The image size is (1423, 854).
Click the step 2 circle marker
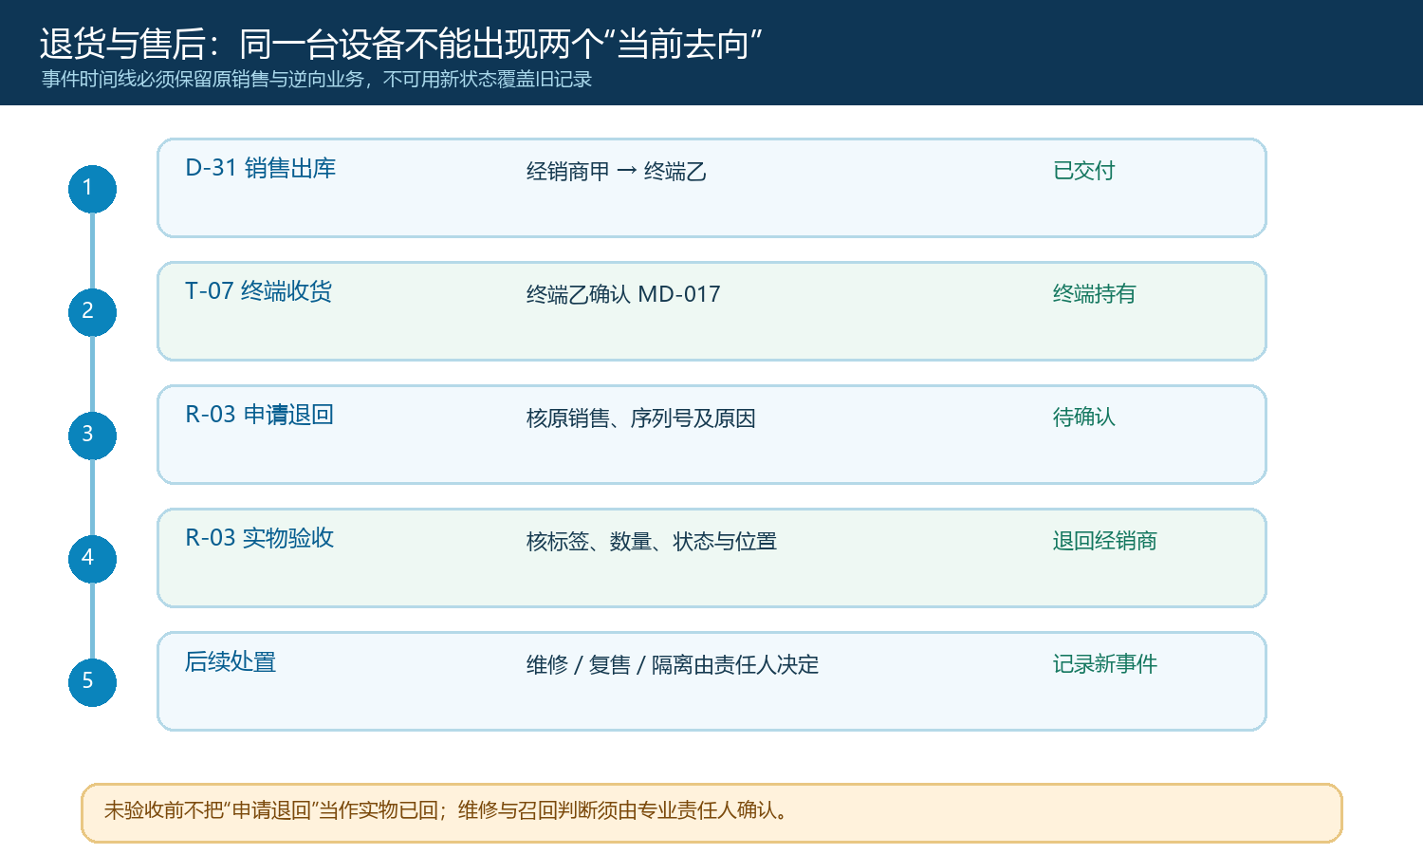pyautogui.click(x=92, y=312)
